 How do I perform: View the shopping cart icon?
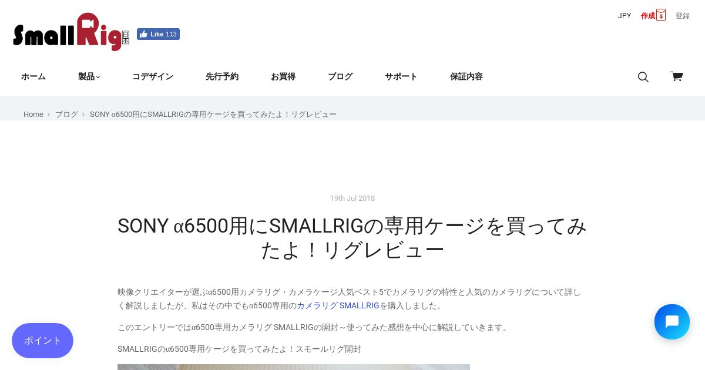pos(677,76)
